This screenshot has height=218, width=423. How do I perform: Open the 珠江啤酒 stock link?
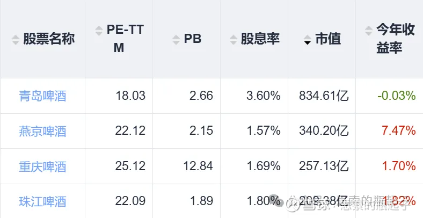[x=42, y=202]
